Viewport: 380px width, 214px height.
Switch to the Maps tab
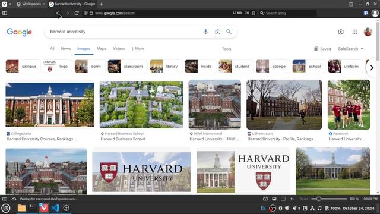click(x=102, y=49)
